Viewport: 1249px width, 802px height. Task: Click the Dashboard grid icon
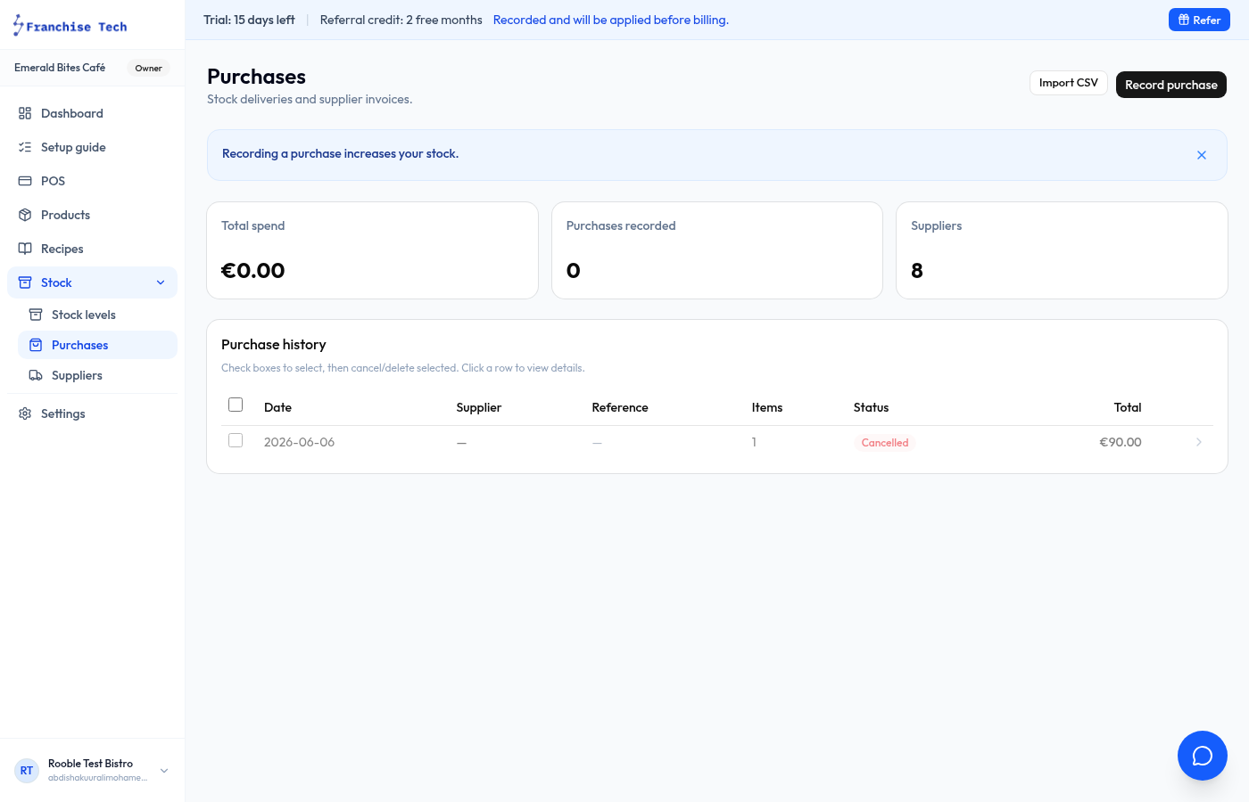pyautogui.click(x=25, y=113)
